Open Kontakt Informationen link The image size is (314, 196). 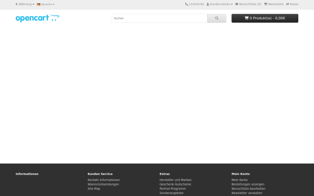(x=104, y=180)
